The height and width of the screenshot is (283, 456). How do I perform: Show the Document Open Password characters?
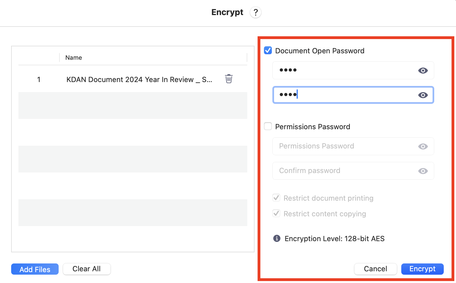click(x=423, y=71)
